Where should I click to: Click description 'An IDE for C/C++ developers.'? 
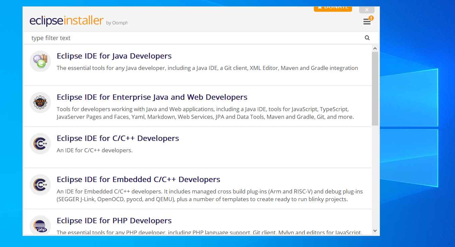pyautogui.click(x=95, y=150)
